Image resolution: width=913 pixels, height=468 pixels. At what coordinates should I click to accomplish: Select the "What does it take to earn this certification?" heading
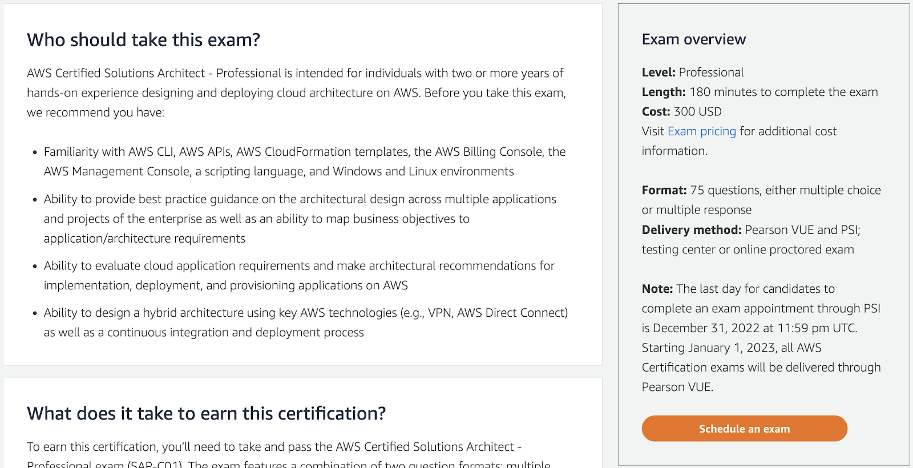tap(206, 413)
